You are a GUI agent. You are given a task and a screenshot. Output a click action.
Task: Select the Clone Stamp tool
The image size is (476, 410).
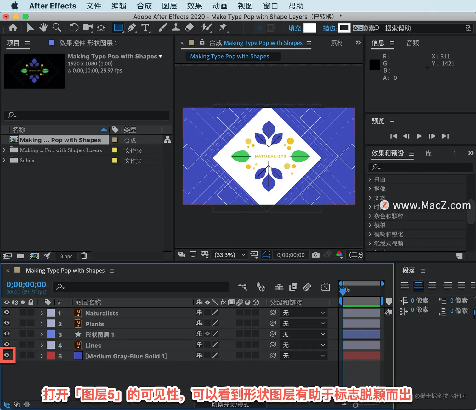pos(176,28)
